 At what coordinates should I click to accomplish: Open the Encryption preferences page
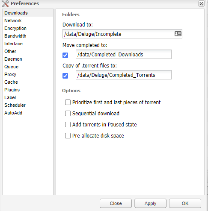(x=28, y=28)
